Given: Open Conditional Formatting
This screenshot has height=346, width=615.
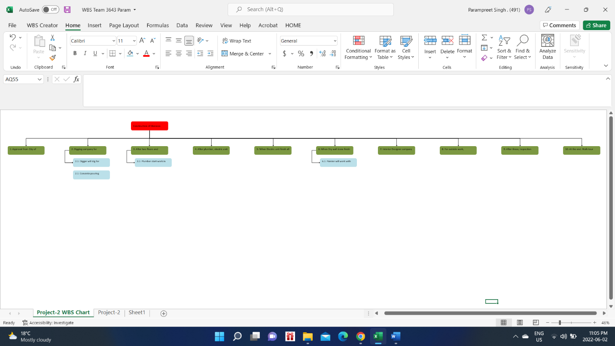Looking at the screenshot, I should (x=358, y=48).
